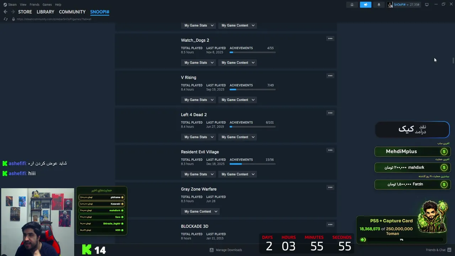Expand My Game Content for Gray Zone Warfare
This screenshot has width=455, height=256.
coord(201,212)
